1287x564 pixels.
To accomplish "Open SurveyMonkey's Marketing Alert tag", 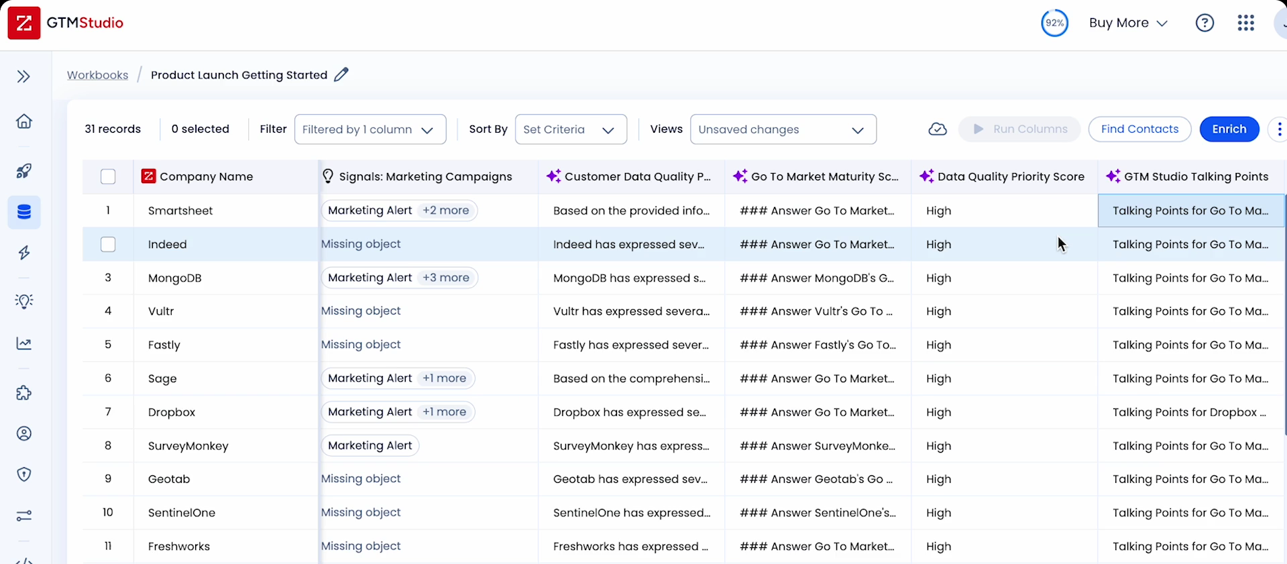I will click(x=370, y=445).
